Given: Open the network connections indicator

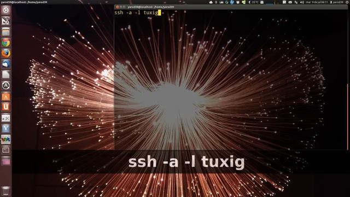Looking at the screenshot, I should pyautogui.click(x=296, y=2).
